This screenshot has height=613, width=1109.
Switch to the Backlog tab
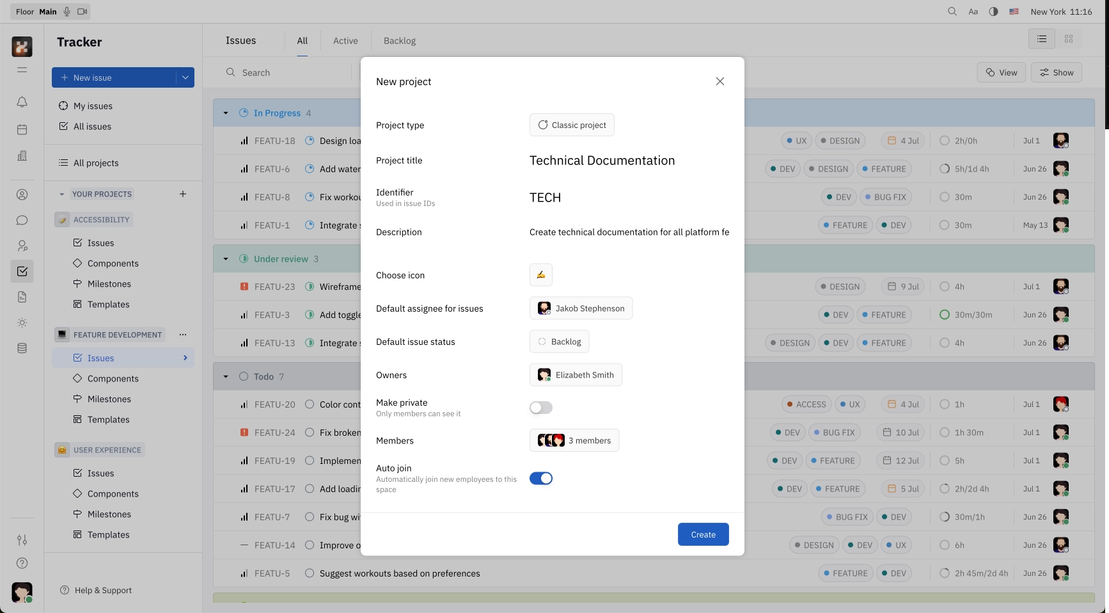399,41
